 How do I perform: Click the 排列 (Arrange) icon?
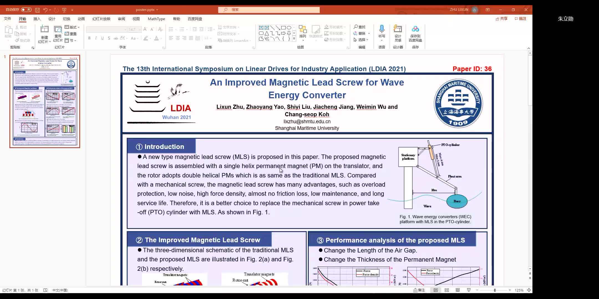pos(303,30)
